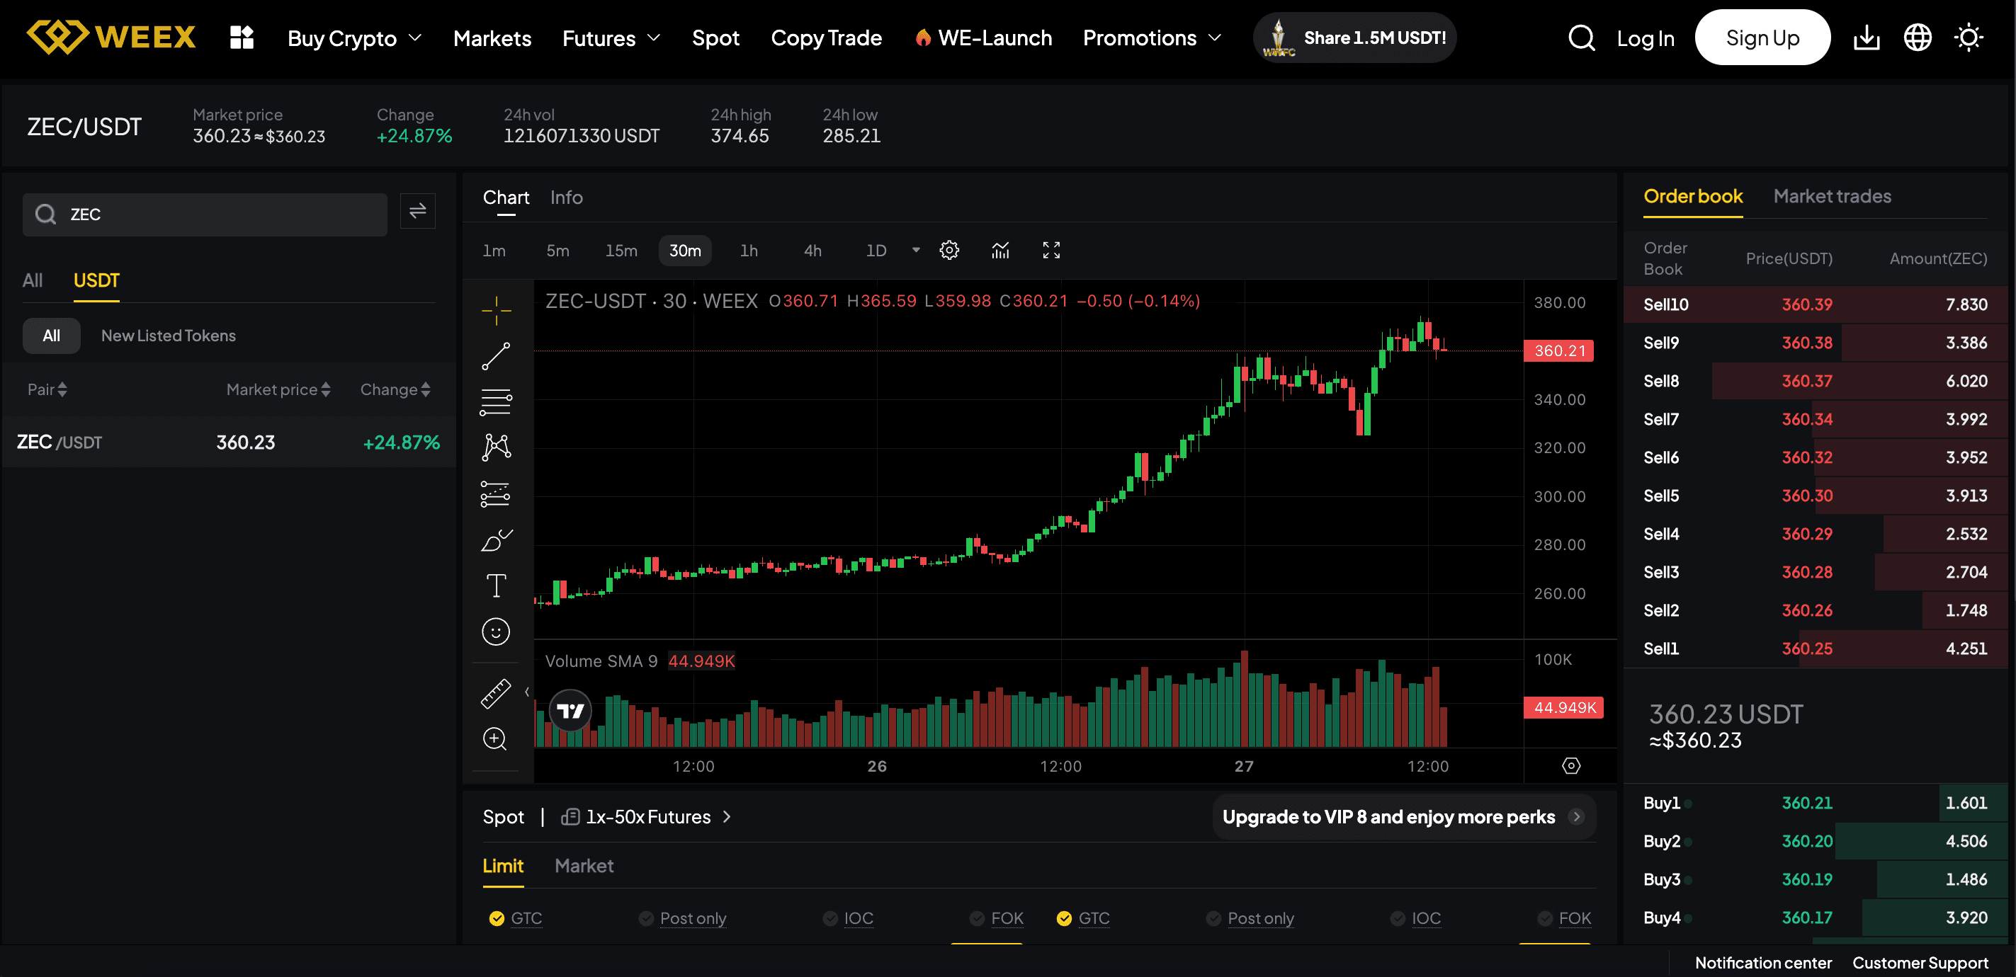Viewport: 2016px width, 977px height.
Task: Expand the chart to fullscreen
Action: point(1051,251)
